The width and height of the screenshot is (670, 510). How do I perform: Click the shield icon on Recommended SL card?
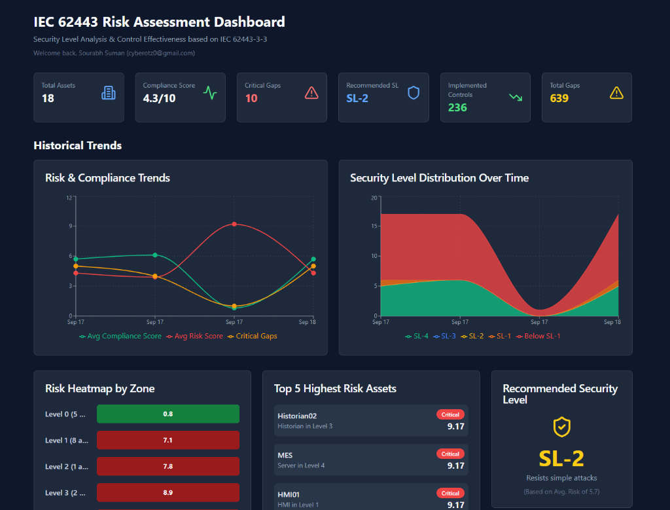click(x=413, y=92)
